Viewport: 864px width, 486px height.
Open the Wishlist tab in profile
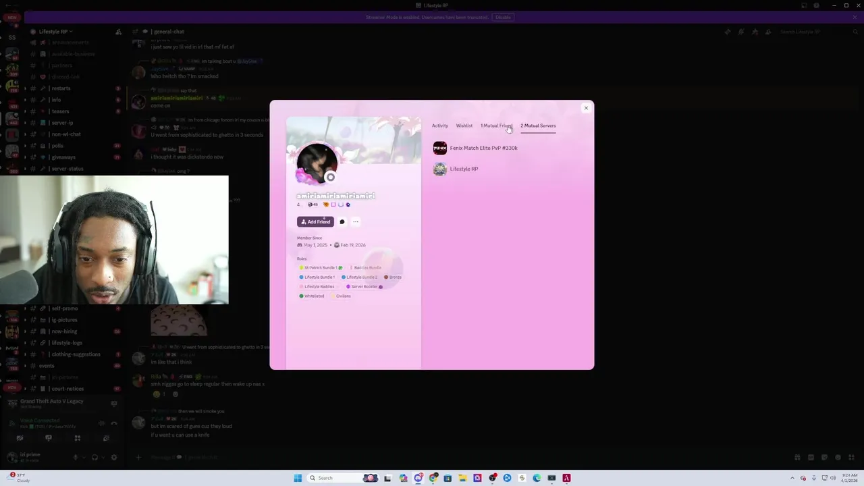click(464, 126)
